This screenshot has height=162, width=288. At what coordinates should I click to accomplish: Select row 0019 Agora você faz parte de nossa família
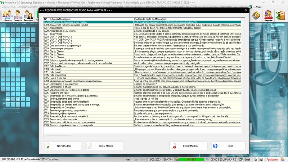[142, 25]
